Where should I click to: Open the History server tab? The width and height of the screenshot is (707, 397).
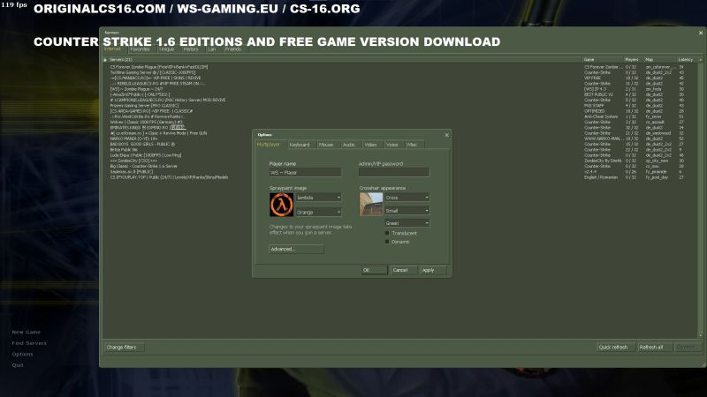[191, 49]
